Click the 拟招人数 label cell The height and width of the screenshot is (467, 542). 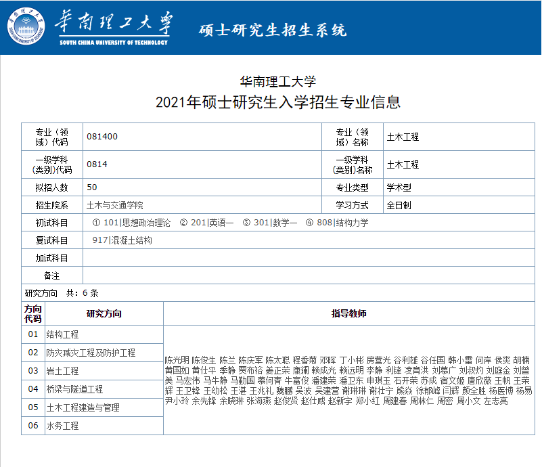click(x=52, y=187)
